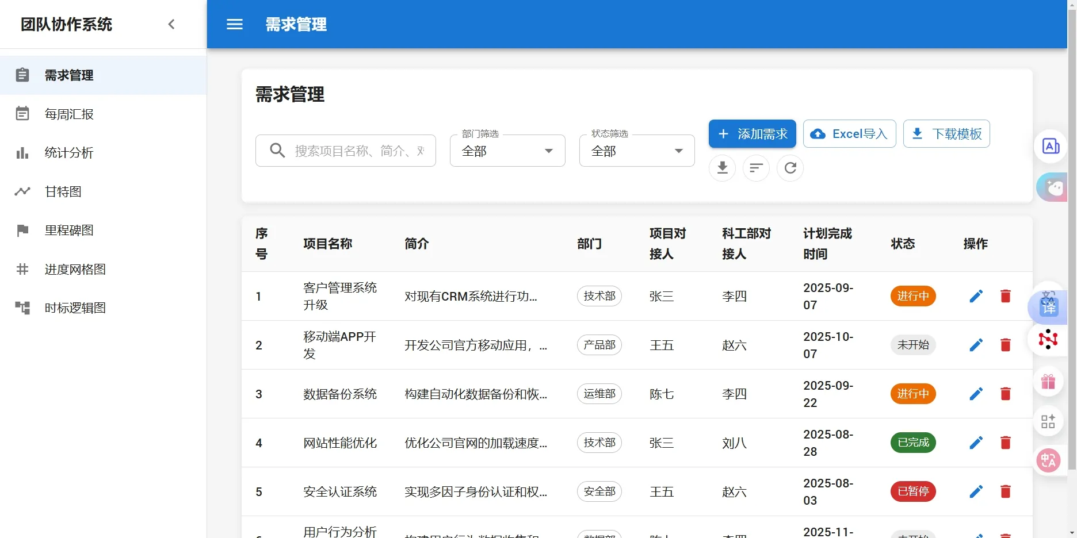Click the 添加需求 button

click(752, 134)
